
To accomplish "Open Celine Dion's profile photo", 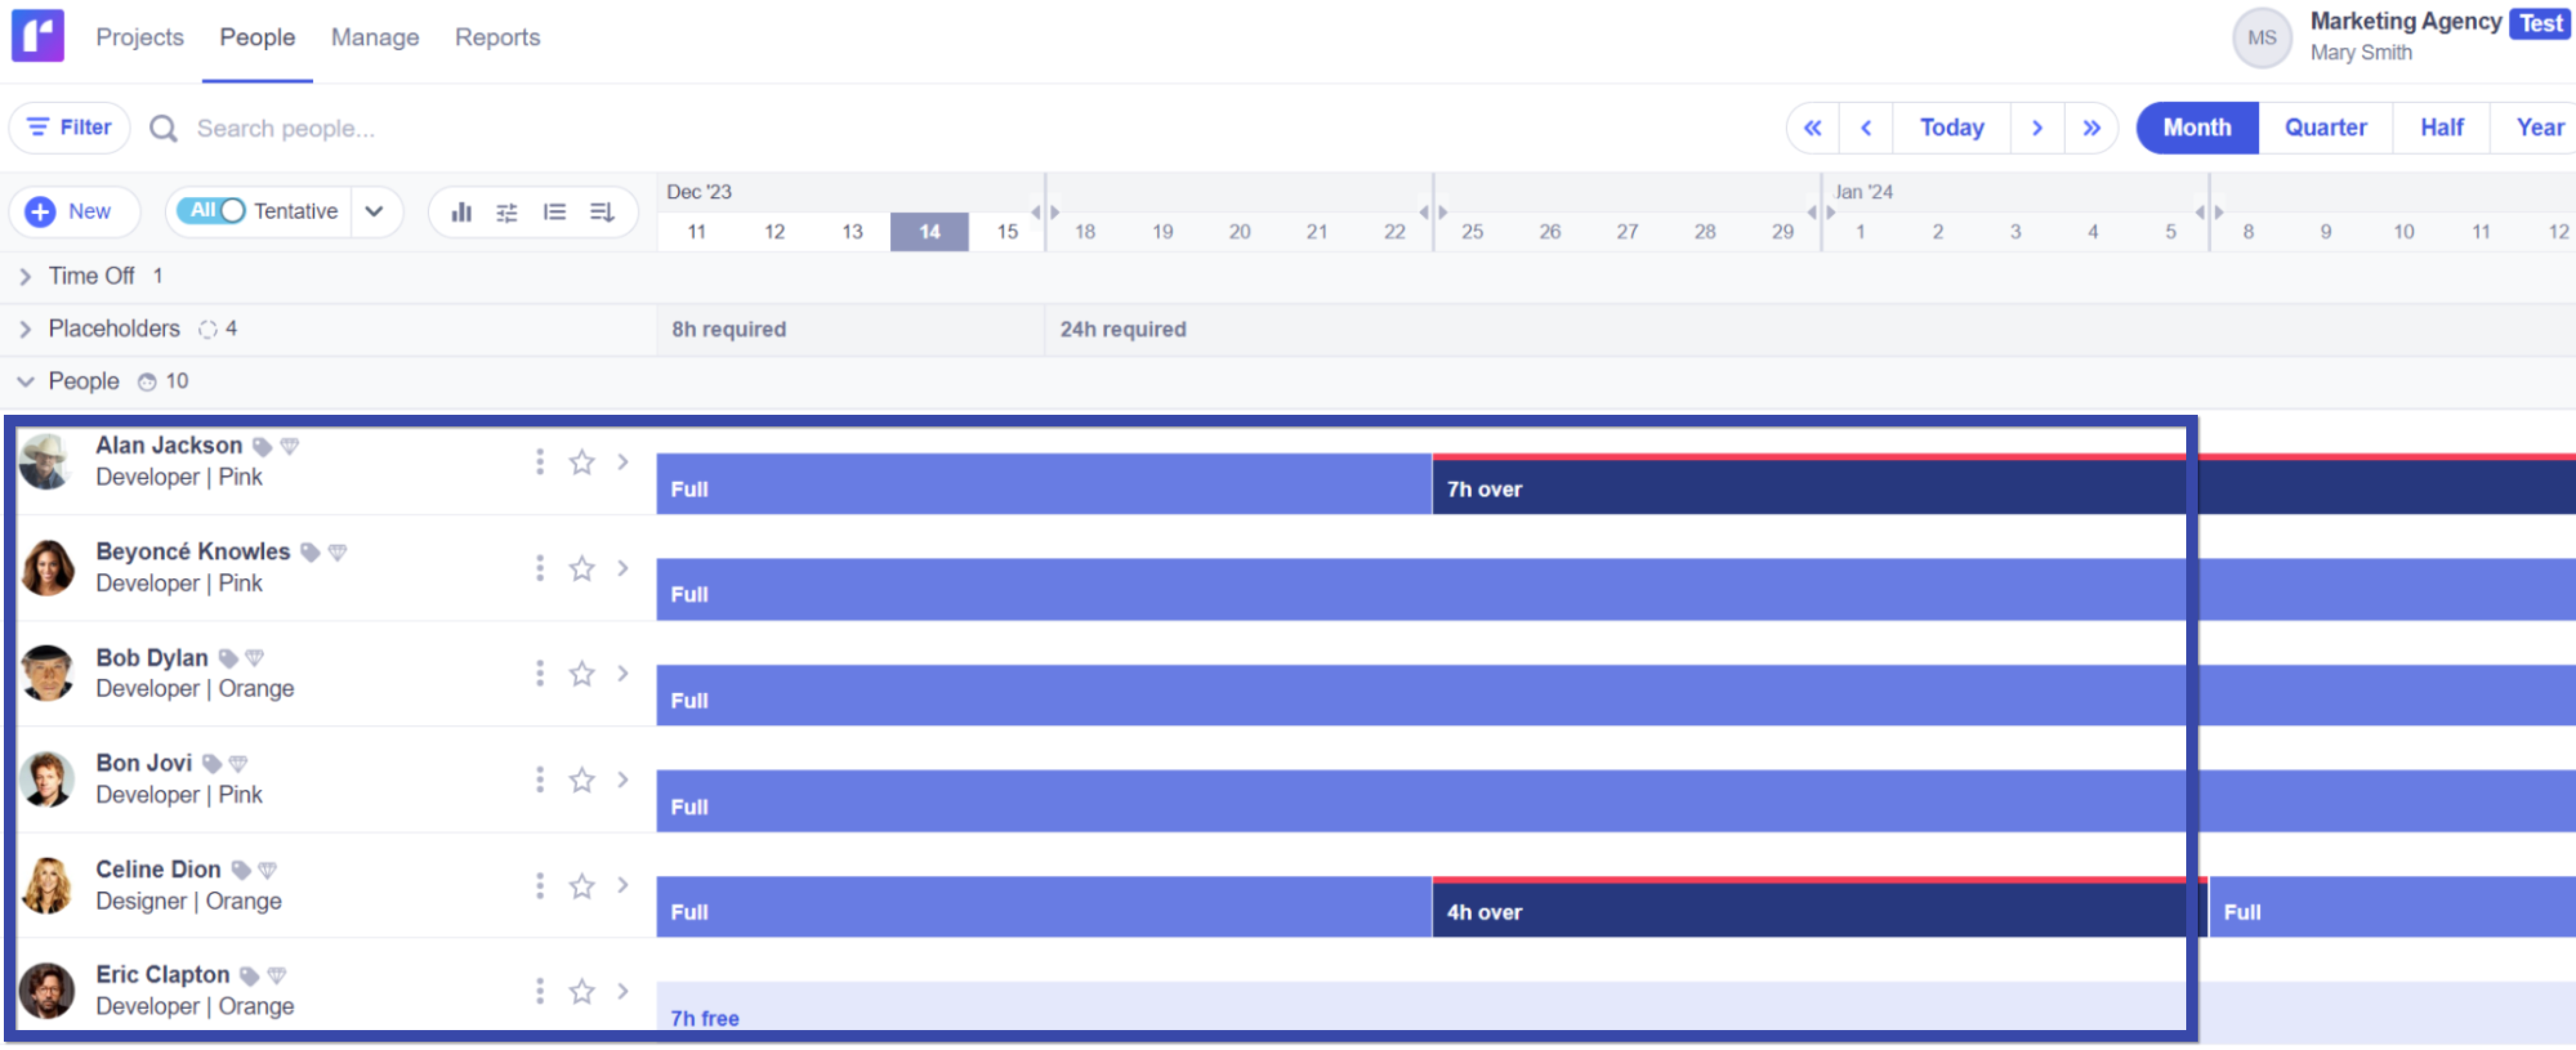I will 46,886.
